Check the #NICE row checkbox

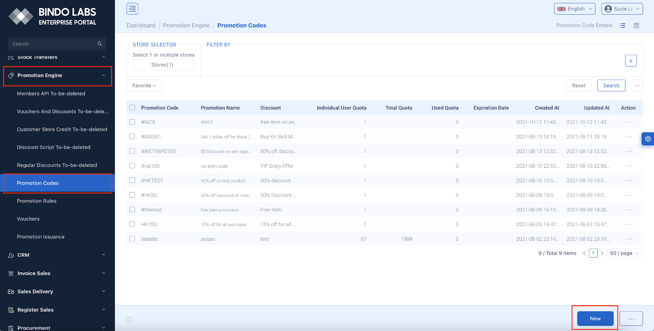(132, 122)
